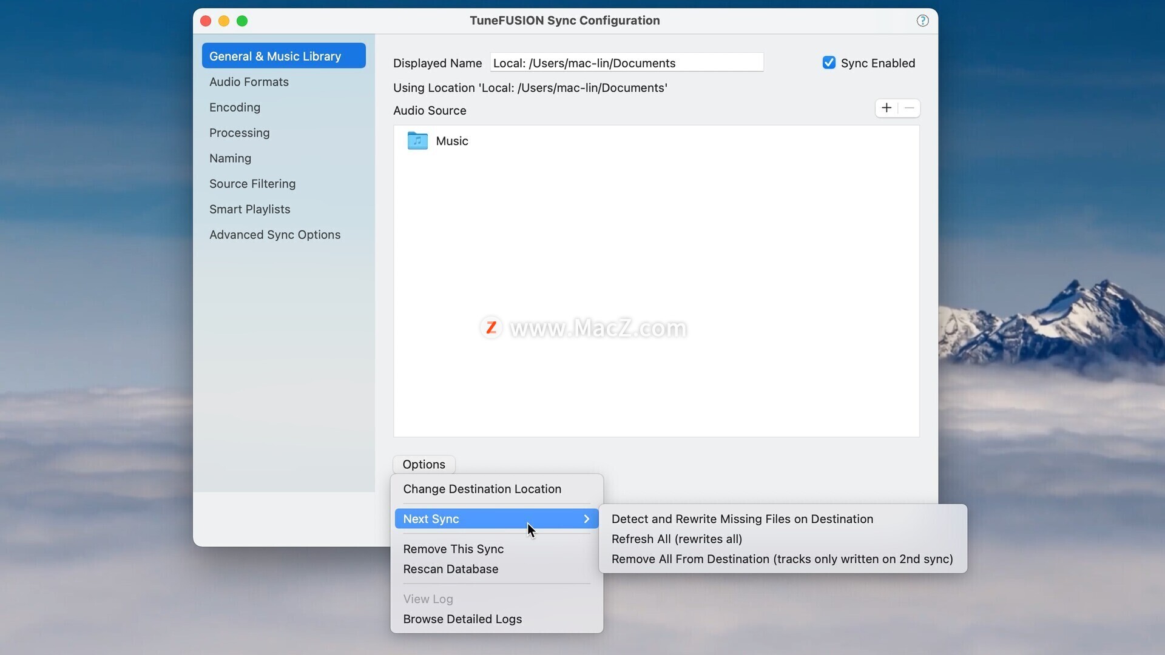
Task: Select the Music row in Audio Source
Action: point(657,141)
